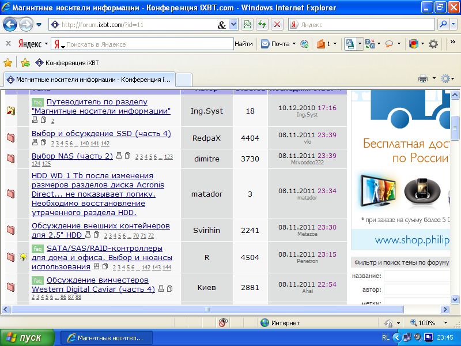Click the Refresh page icon
The height and width of the screenshot is (346, 461).
click(x=262, y=25)
